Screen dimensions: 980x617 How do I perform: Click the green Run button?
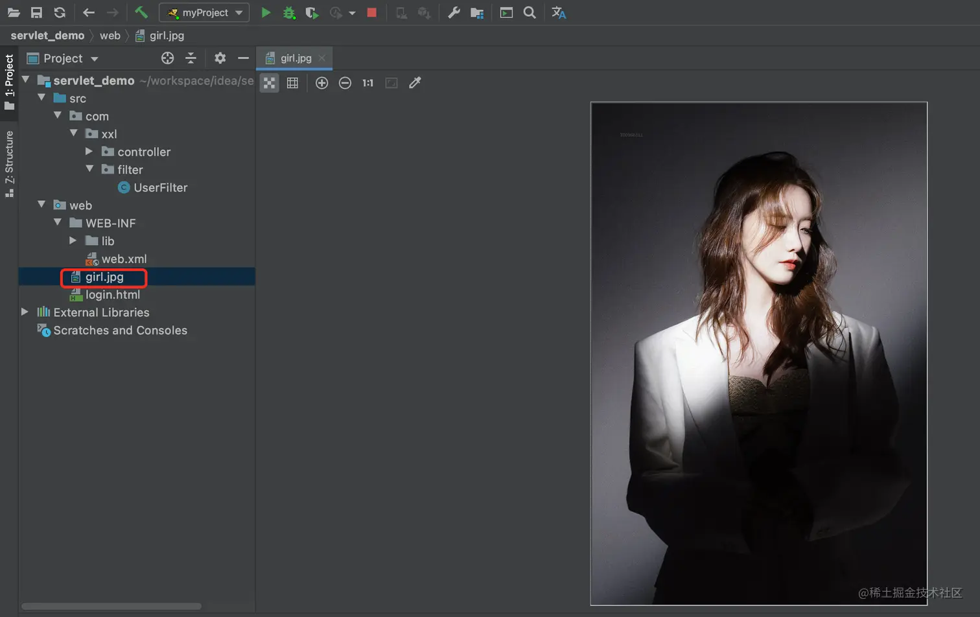tap(266, 12)
